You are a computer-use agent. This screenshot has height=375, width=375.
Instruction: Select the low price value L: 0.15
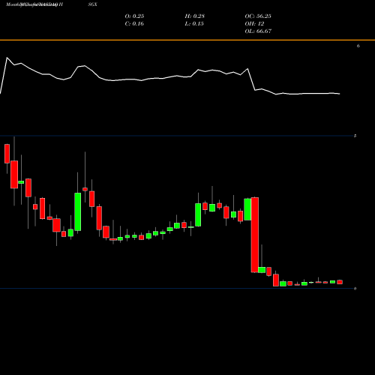[x=194, y=24]
